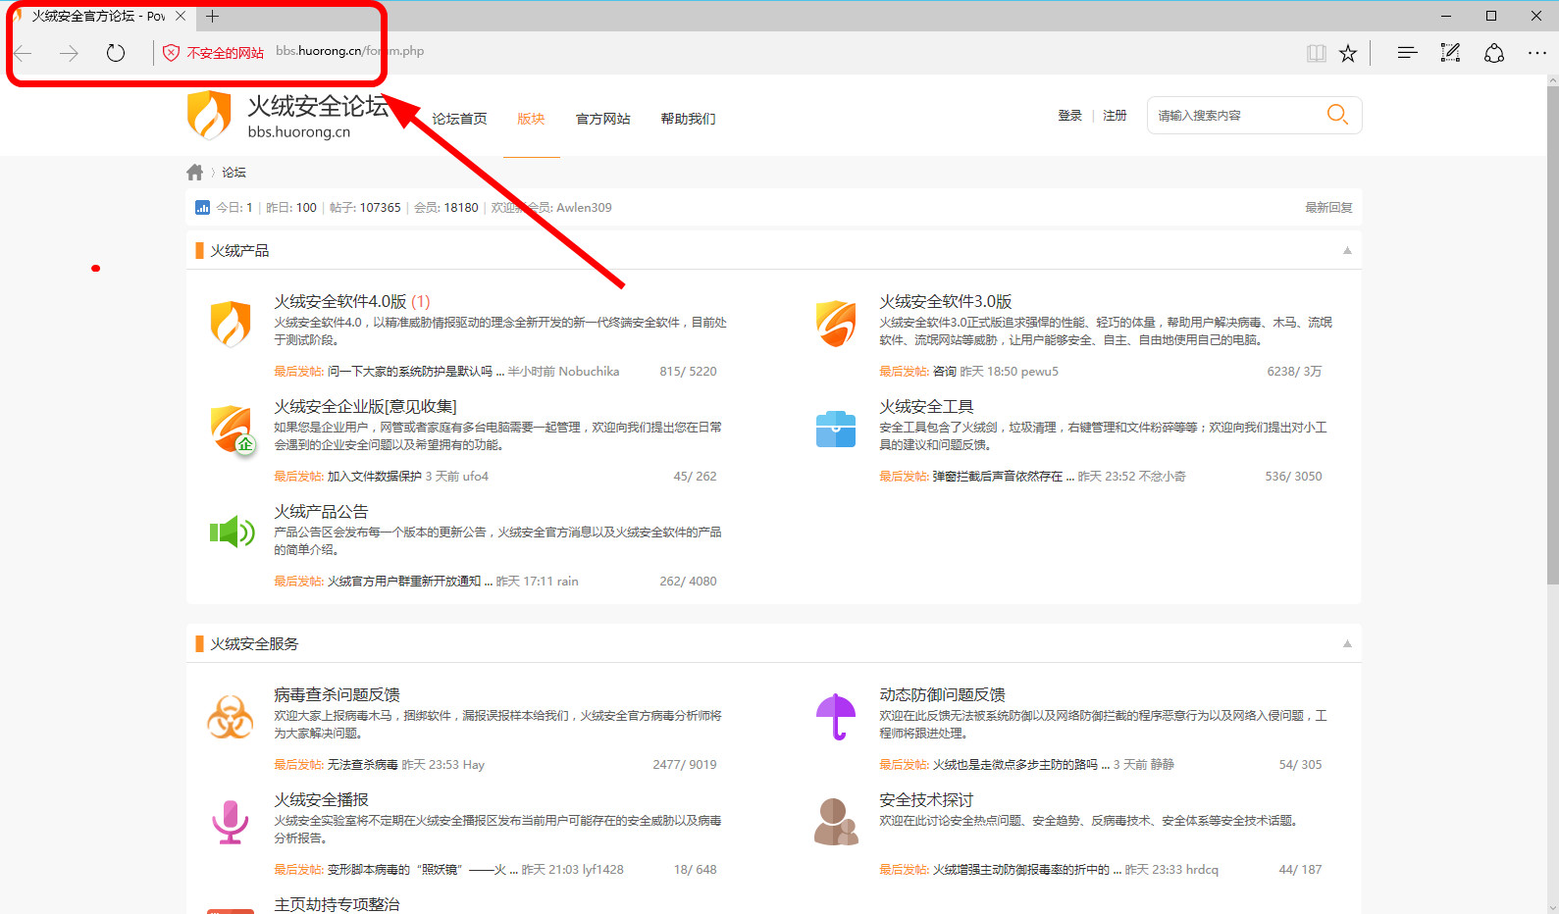This screenshot has height=914, width=1559.
Task: Click the vertical page scrollbar
Action: click(x=1552, y=333)
